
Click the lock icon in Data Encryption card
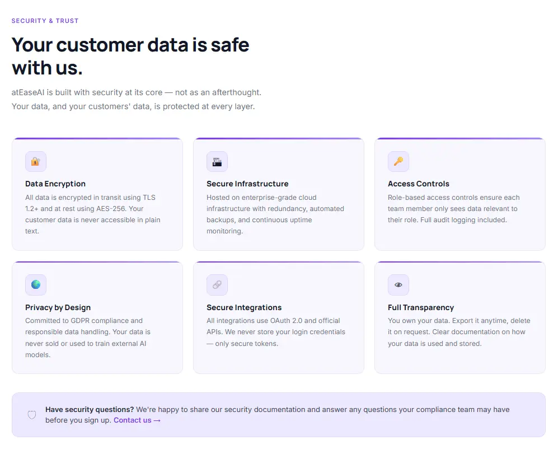click(x=36, y=162)
